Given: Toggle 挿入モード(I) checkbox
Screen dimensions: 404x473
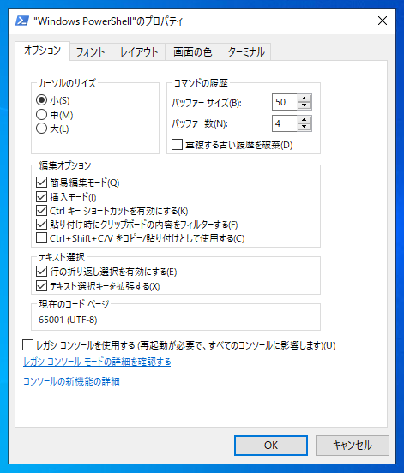Looking at the screenshot, I should (x=41, y=197).
